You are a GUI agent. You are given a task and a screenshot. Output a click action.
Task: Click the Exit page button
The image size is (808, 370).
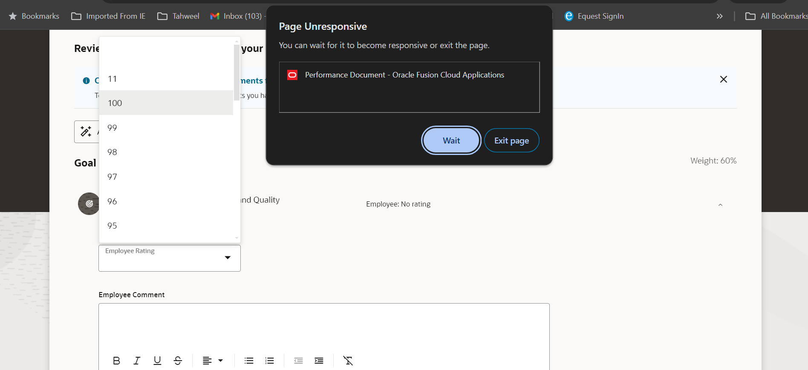[511, 141]
